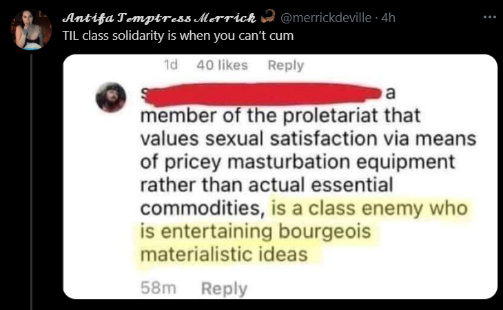The width and height of the screenshot is (503, 310).
Task: Click the phrase 'essential' in the comment
Action: tap(352, 185)
